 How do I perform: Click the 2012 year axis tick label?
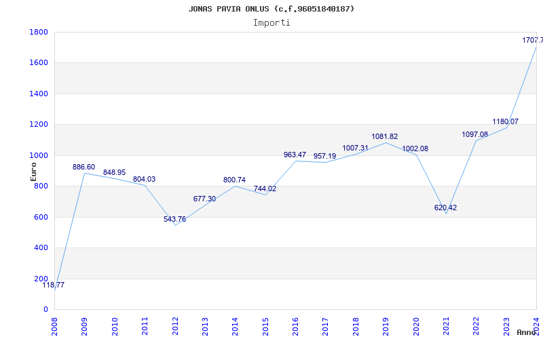[175, 323]
